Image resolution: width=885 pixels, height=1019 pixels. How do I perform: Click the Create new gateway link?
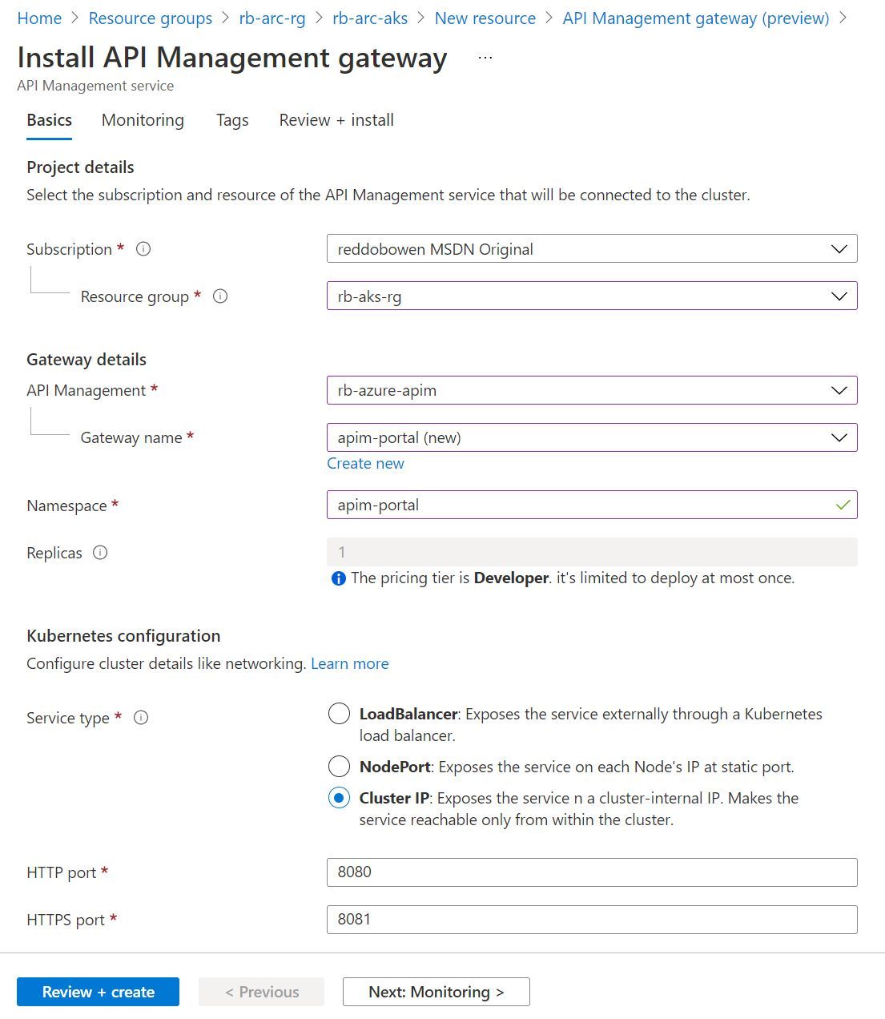click(365, 463)
